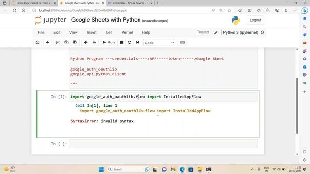Open a new browser tab
This screenshot has height=174, width=310.
[158, 3]
